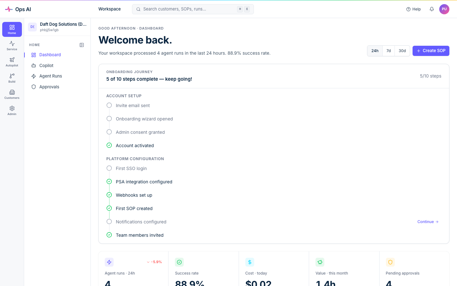Click PSA integration configured check circle
The width and height of the screenshot is (457, 286).
coord(109,181)
